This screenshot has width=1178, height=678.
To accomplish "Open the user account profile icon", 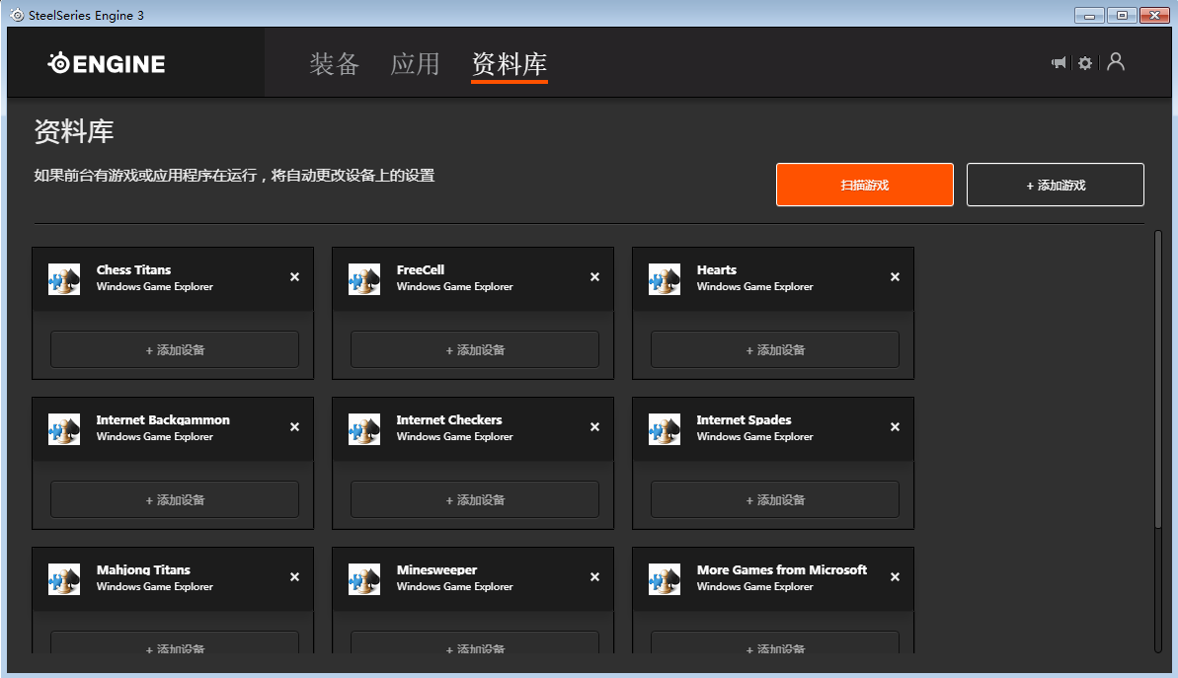I will 1116,62.
